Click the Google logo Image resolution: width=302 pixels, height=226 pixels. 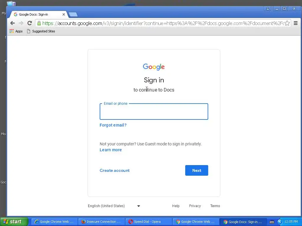tap(154, 67)
